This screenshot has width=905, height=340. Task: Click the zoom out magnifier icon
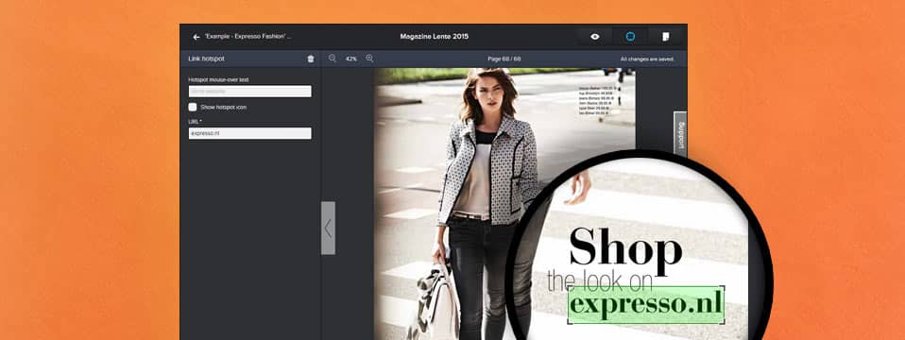click(333, 59)
